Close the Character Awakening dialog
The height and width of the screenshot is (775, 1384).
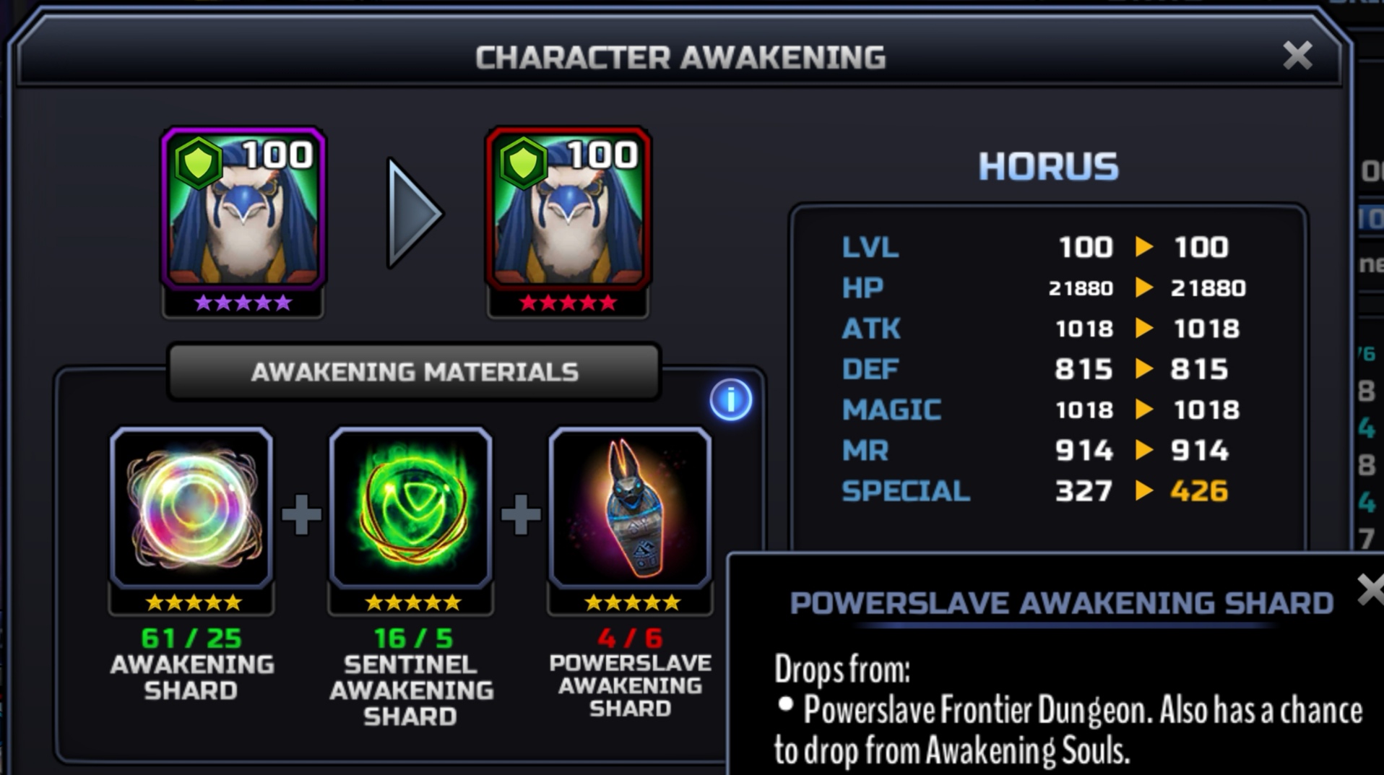(1297, 56)
